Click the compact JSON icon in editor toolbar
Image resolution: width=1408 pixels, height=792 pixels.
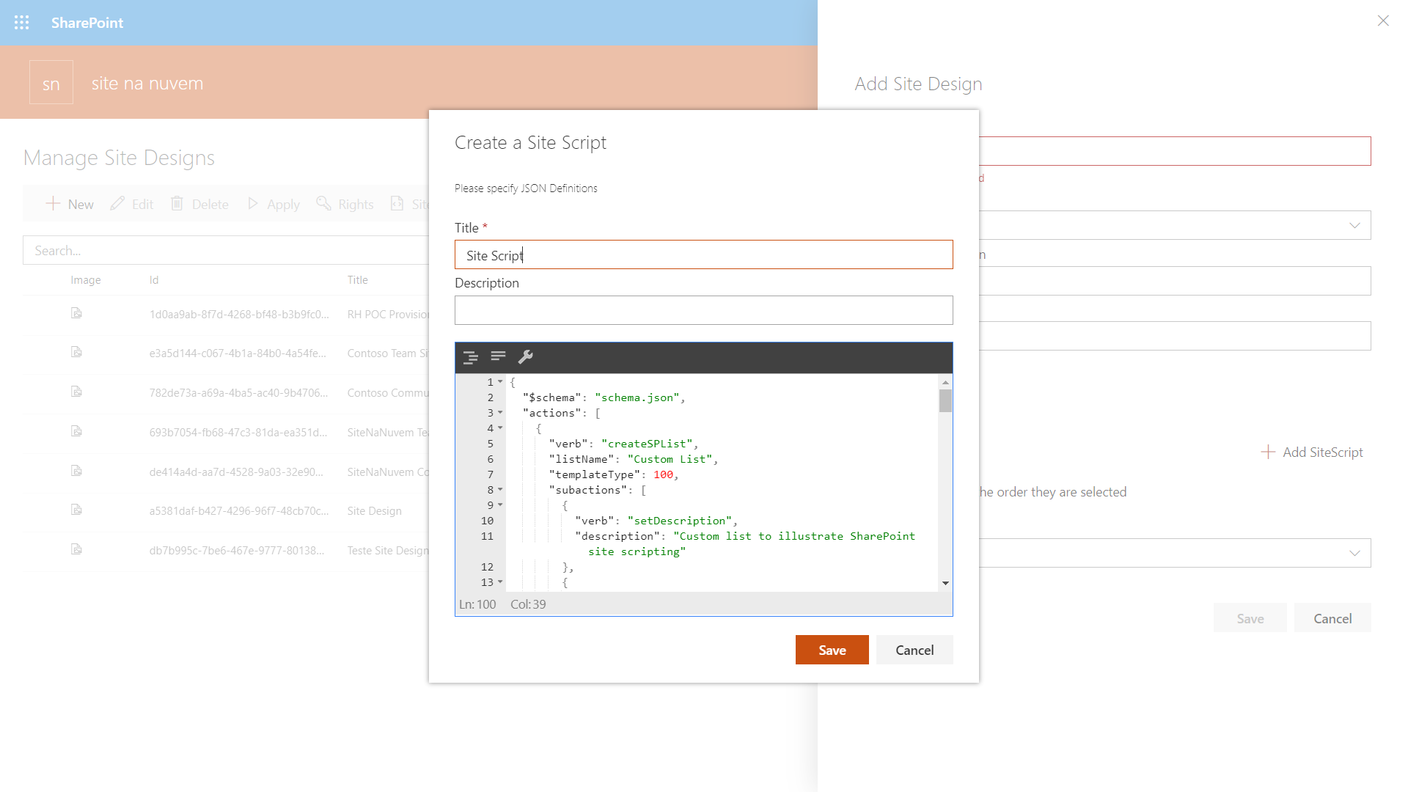498,356
